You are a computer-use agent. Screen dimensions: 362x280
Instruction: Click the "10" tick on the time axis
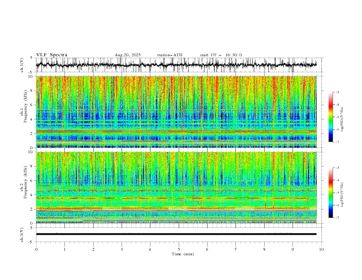[x=321, y=249]
